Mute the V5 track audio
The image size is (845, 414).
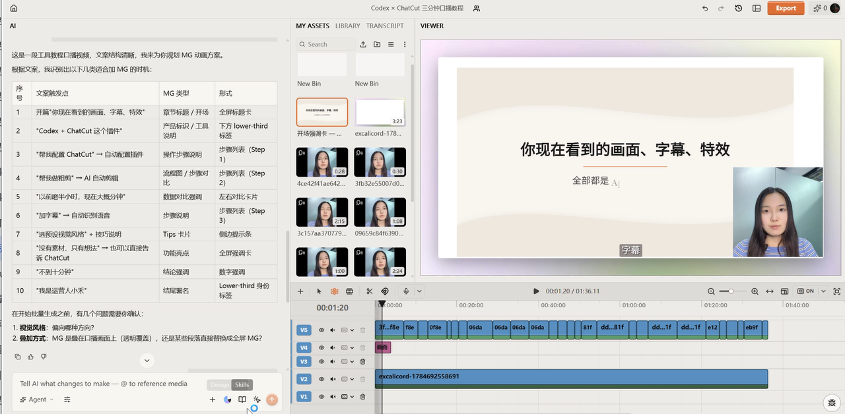(x=333, y=330)
